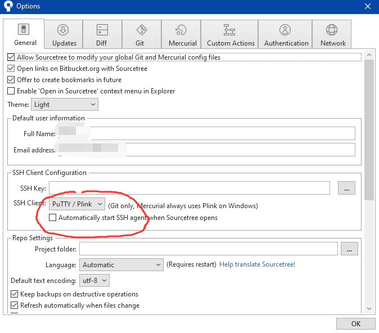Click into the SSH Key field

[189, 188]
